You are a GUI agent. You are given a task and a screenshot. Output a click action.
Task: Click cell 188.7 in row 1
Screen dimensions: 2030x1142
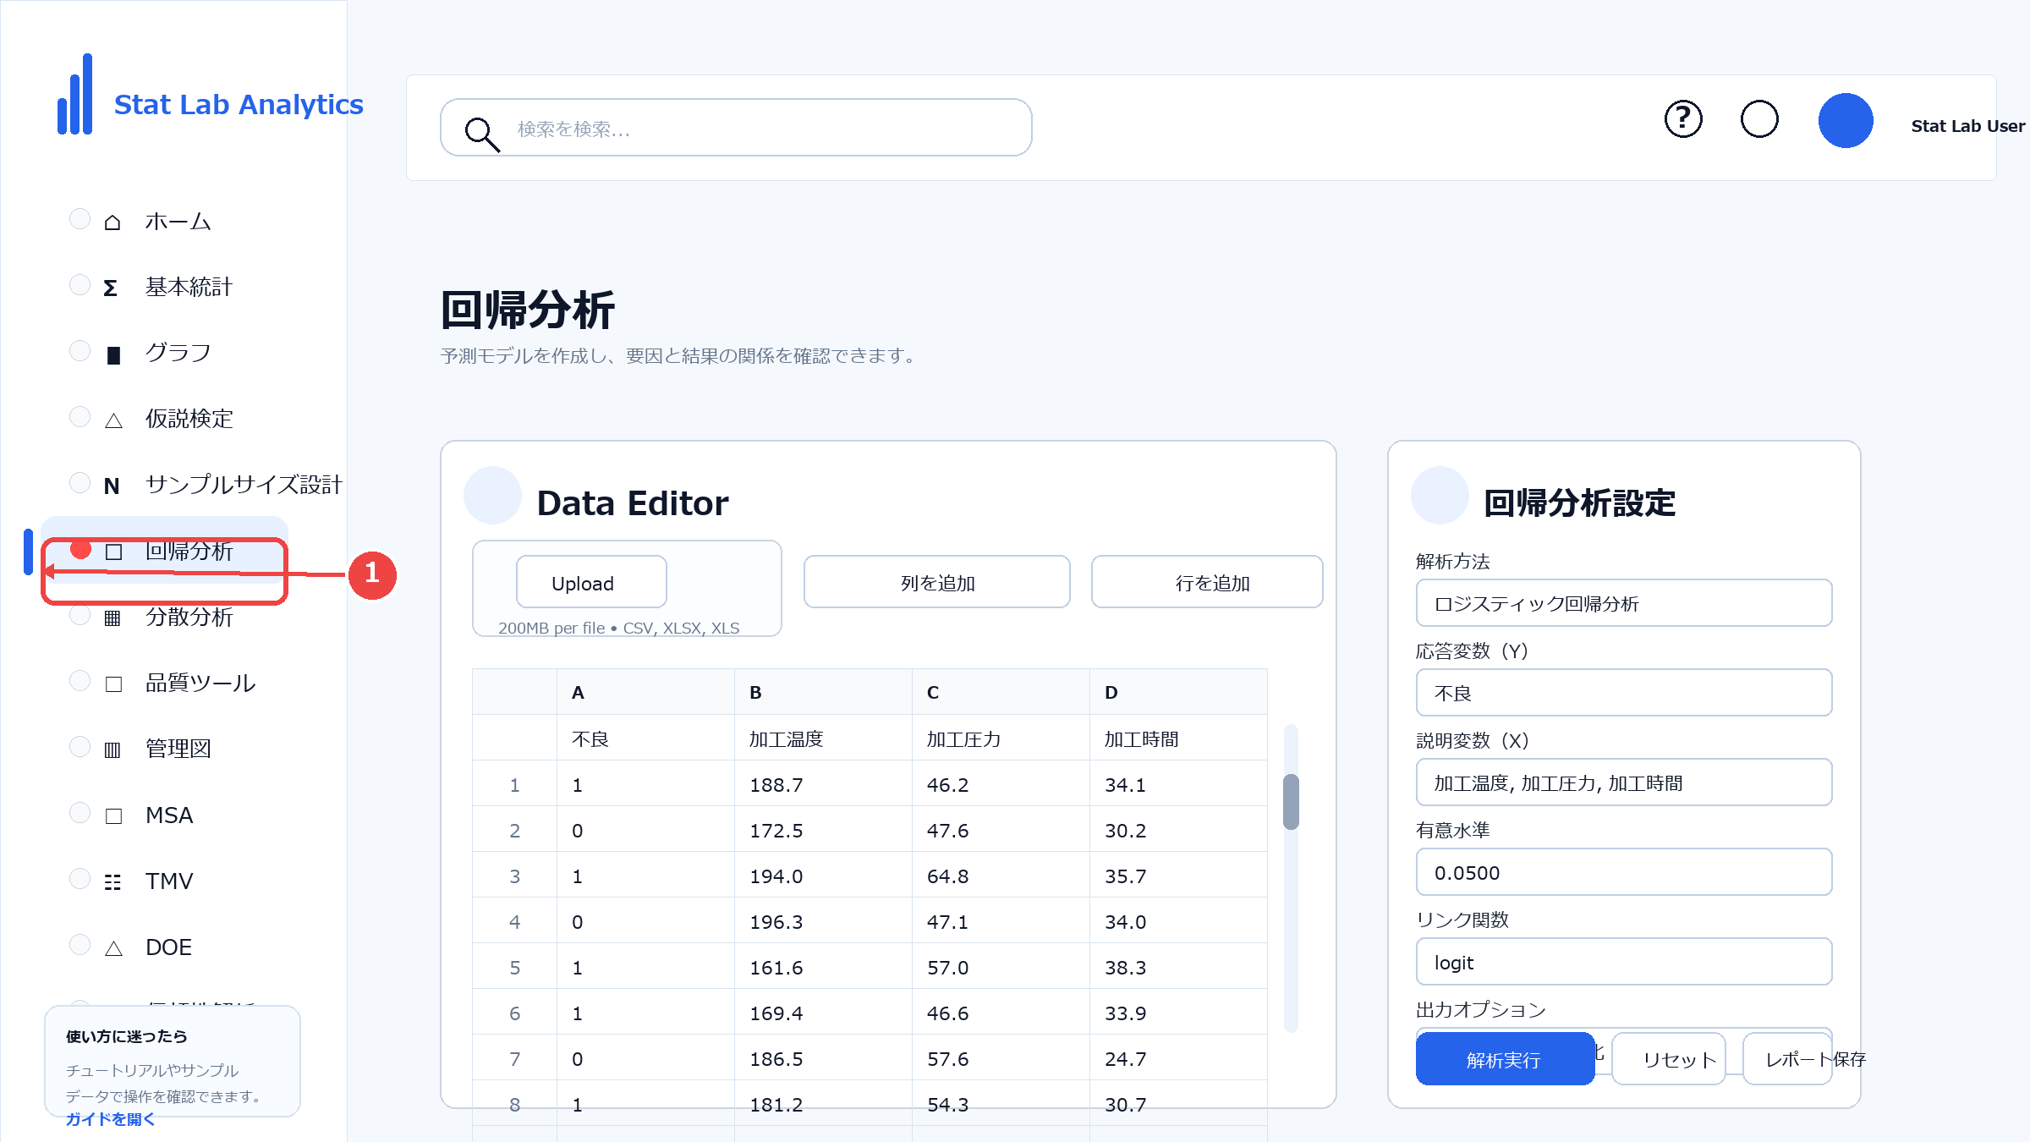coord(823,784)
